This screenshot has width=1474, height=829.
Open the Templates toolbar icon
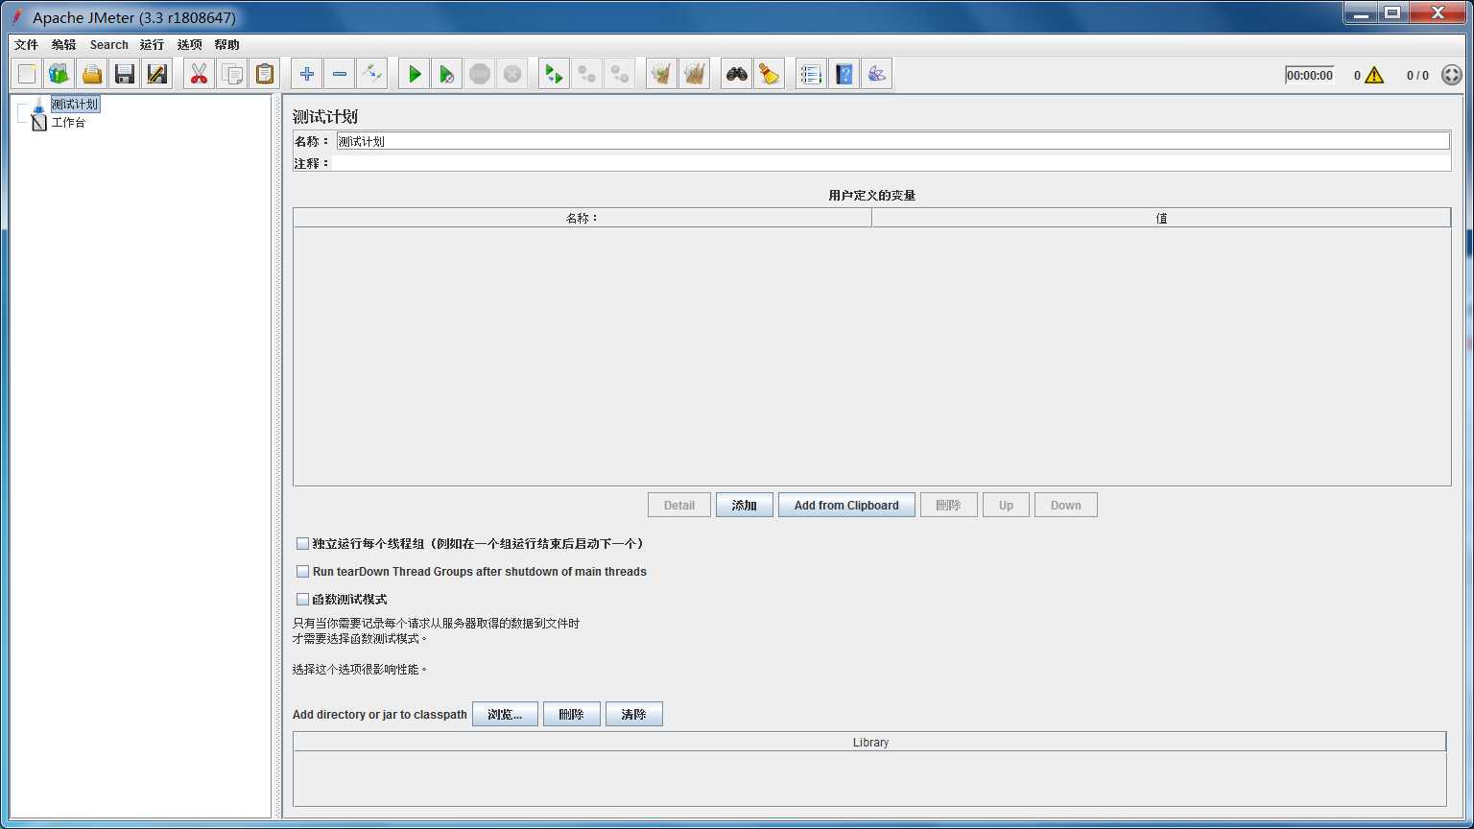pyautogui.click(x=59, y=74)
